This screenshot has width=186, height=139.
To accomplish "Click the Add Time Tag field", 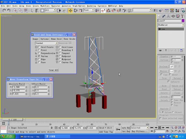I will pyautogui.click(x=106, y=132).
